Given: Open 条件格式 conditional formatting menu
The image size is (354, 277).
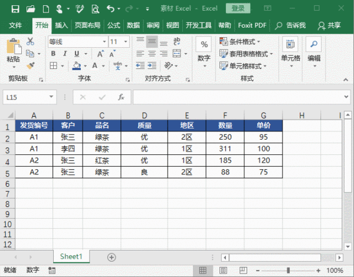Looking at the screenshot, I should [x=240, y=41].
